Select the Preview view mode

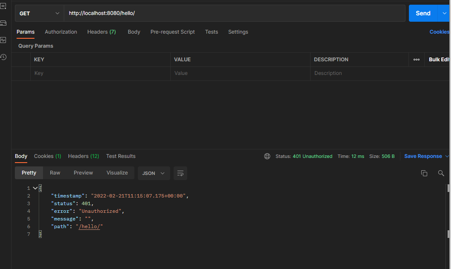click(83, 173)
